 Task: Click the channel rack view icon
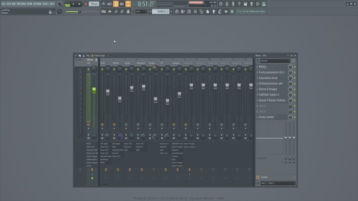(189, 11)
